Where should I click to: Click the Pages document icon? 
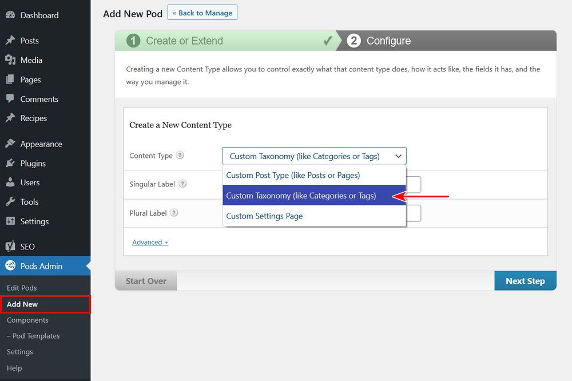click(10, 79)
